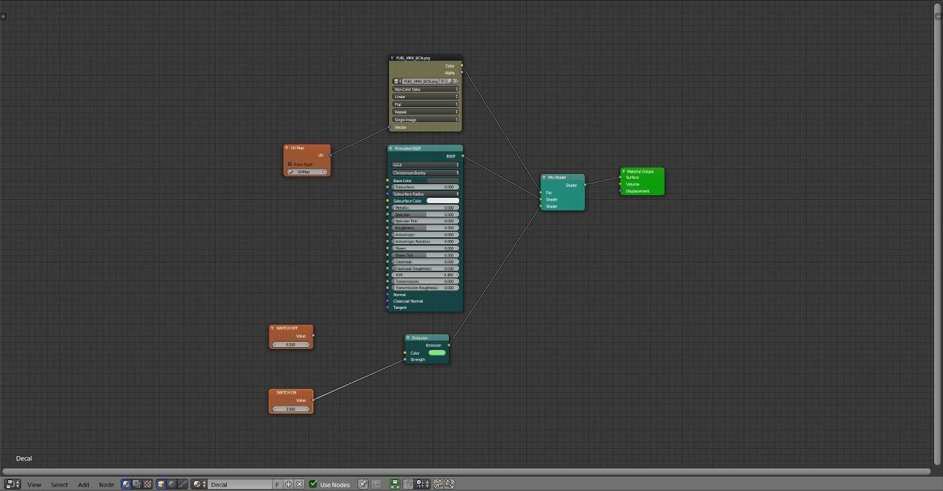Select the compositing nodes tree type icon

tap(136, 484)
